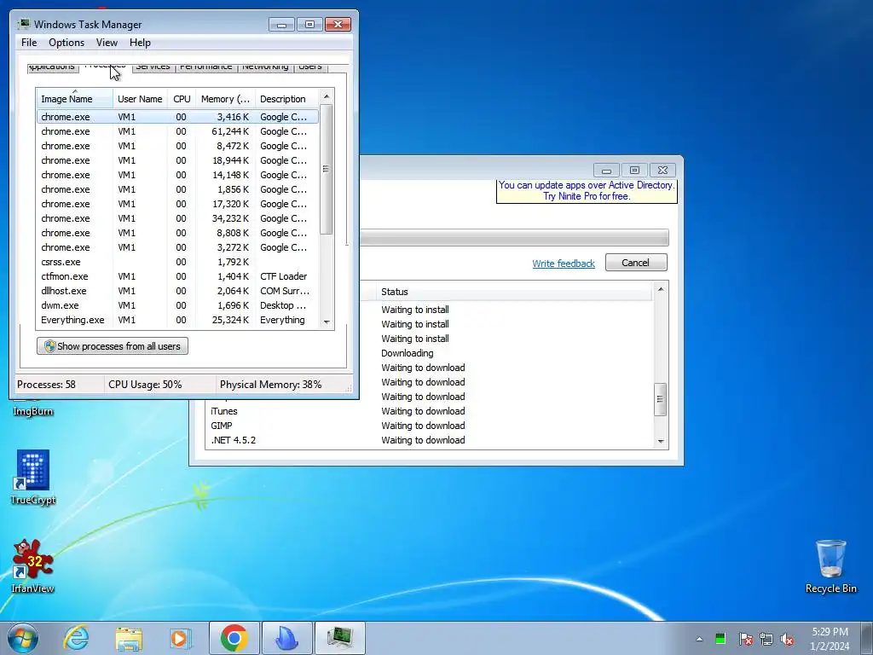Sort processes by Image Name column
873x655 pixels.
[x=75, y=99]
